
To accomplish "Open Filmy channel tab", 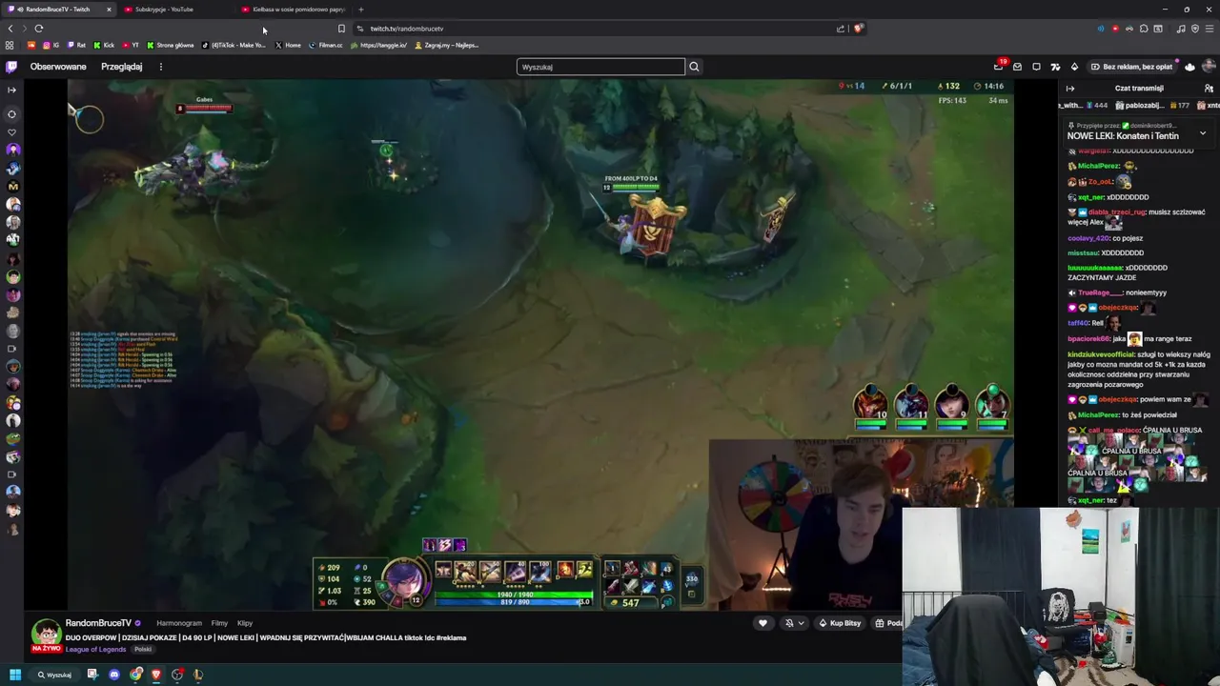I will point(219,623).
